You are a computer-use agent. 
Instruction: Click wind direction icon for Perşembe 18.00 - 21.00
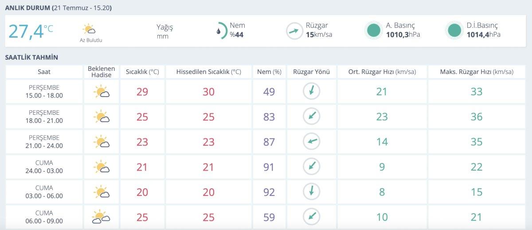(x=312, y=117)
